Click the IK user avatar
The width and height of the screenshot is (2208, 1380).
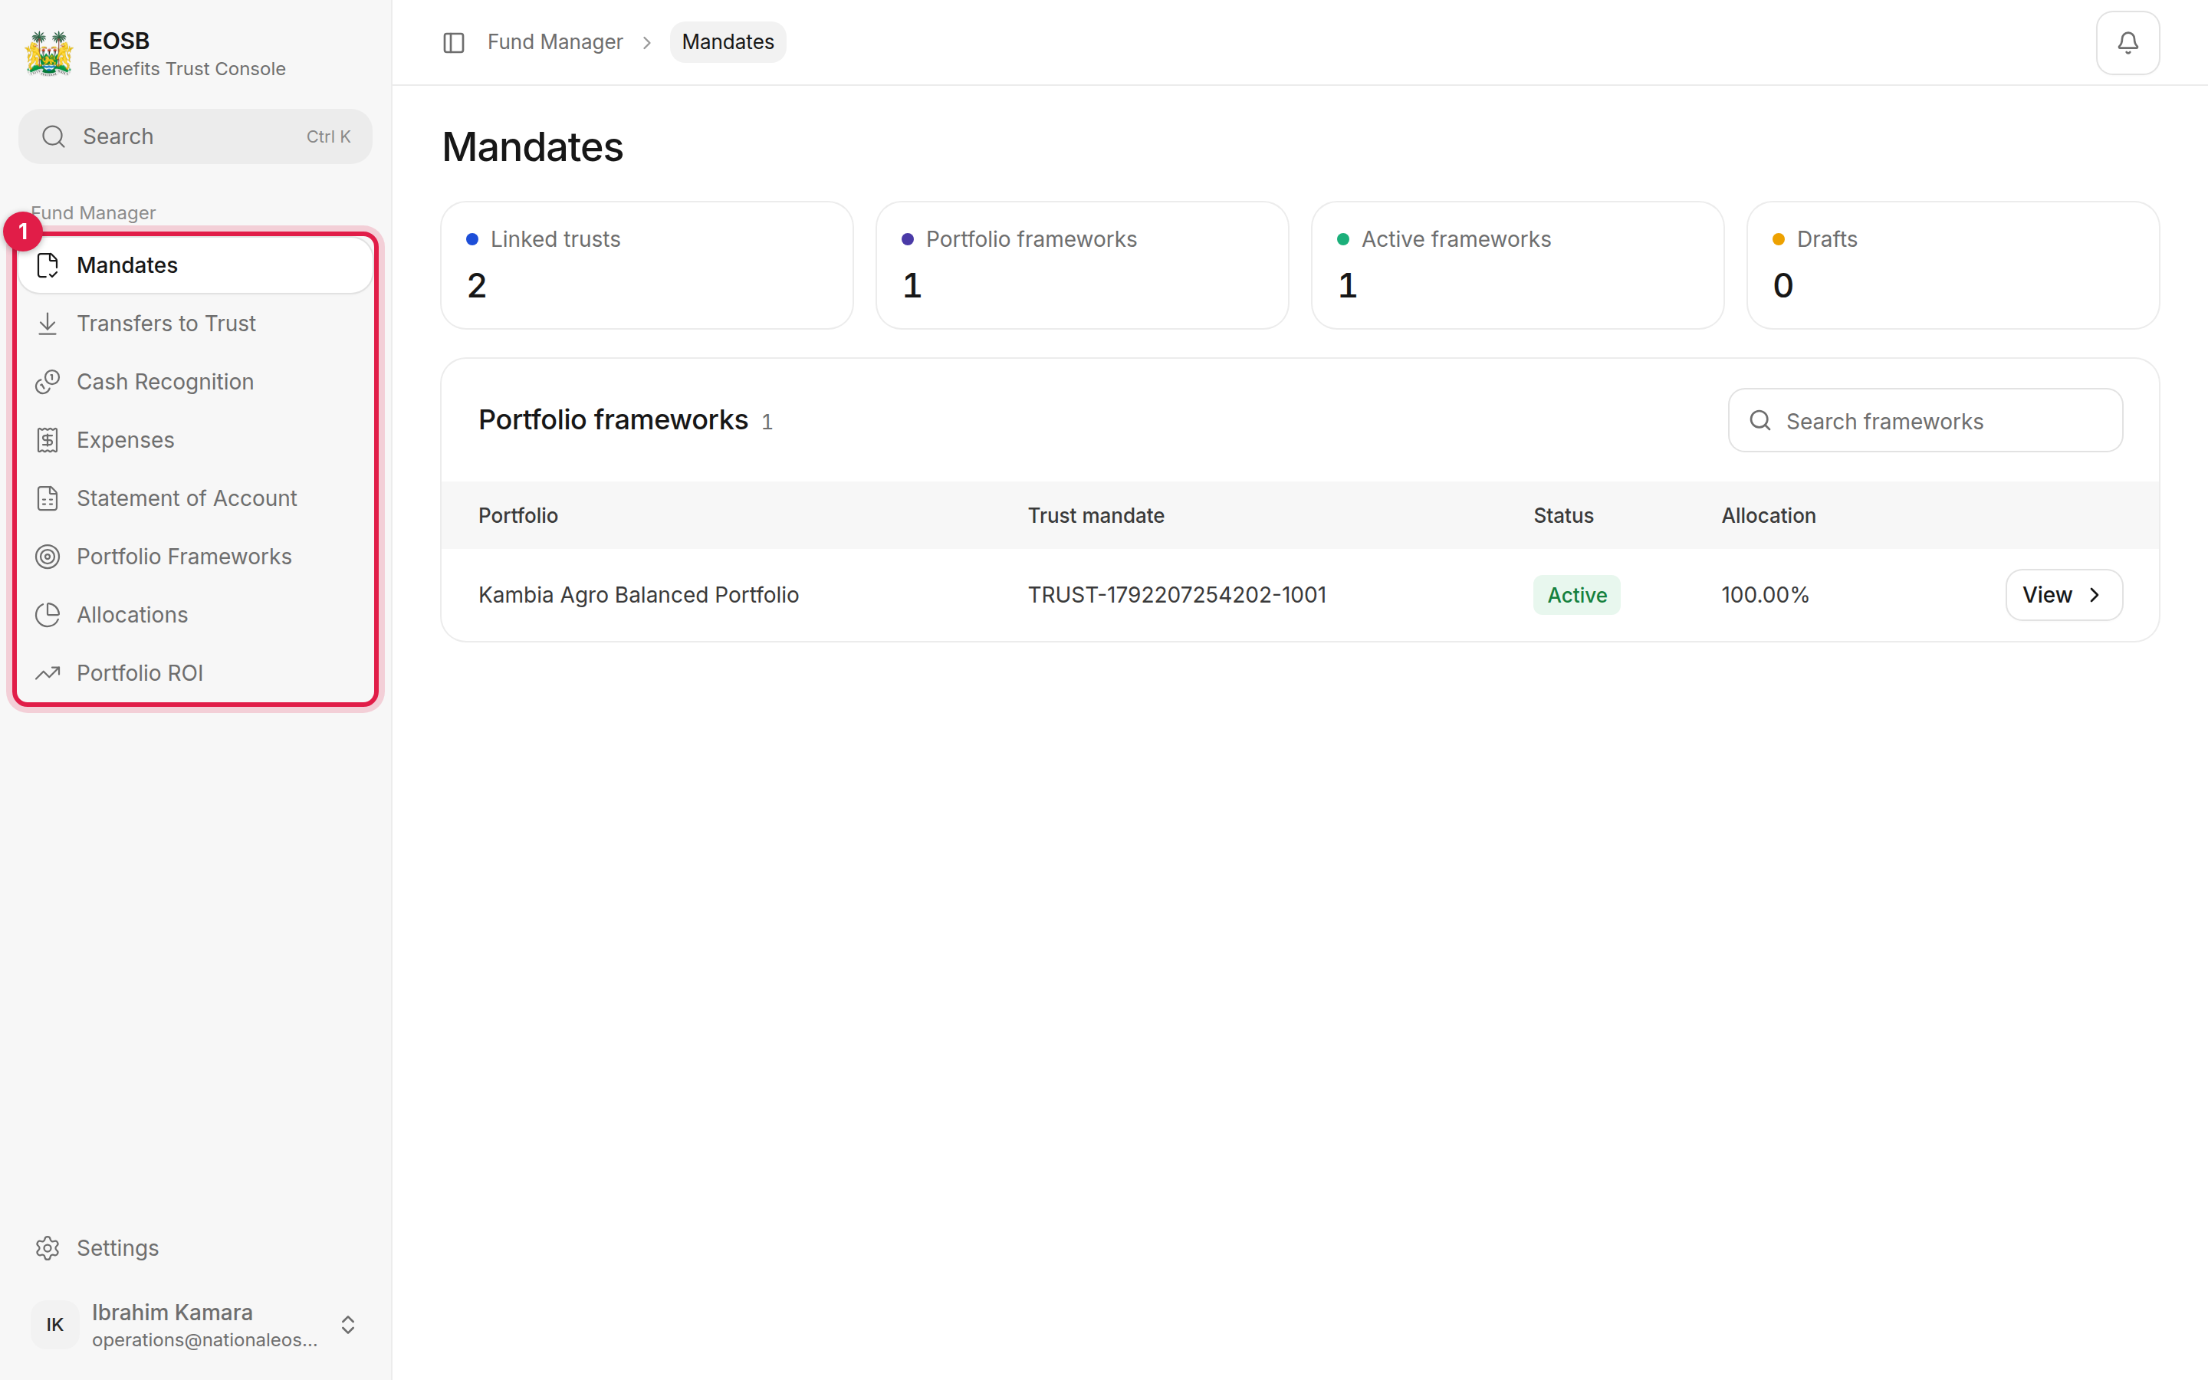click(54, 1324)
